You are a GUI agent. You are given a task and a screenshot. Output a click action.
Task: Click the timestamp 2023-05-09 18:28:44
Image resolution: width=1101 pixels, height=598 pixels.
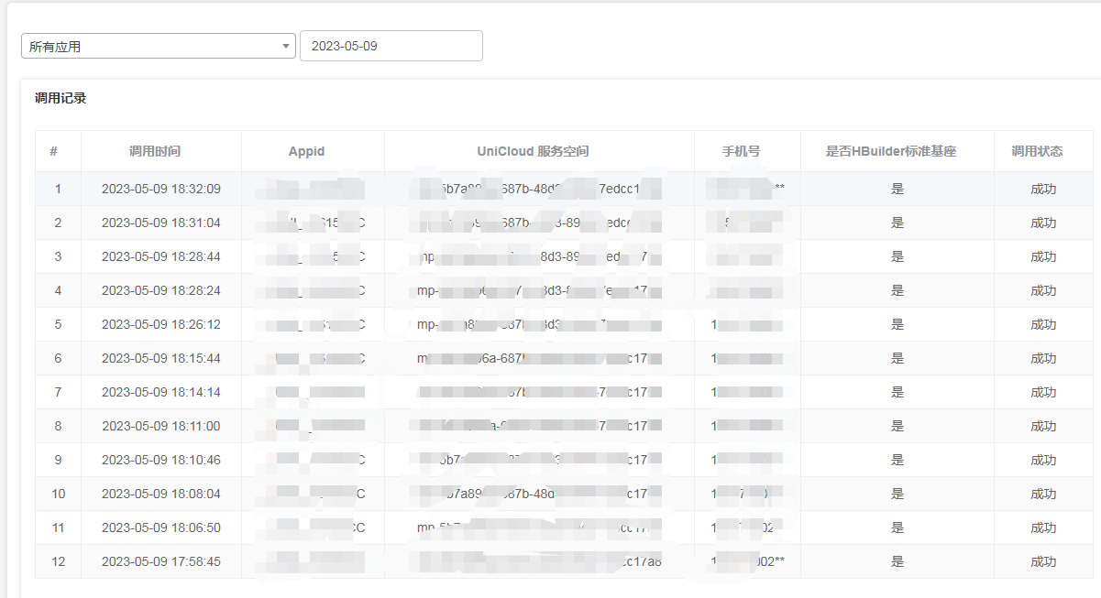(x=161, y=256)
